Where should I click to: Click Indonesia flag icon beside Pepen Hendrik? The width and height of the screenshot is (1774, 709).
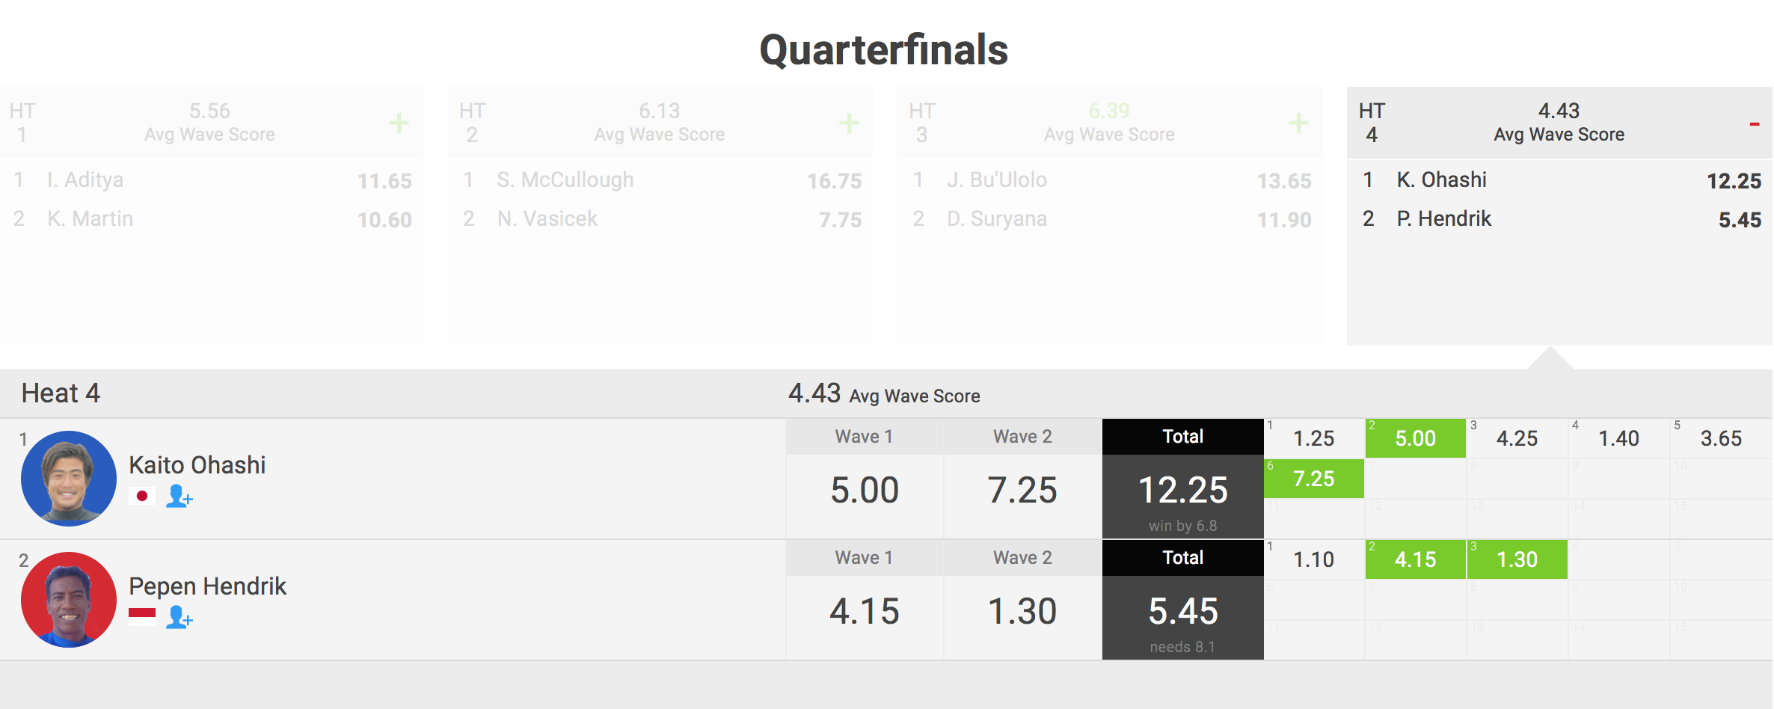click(141, 617)
